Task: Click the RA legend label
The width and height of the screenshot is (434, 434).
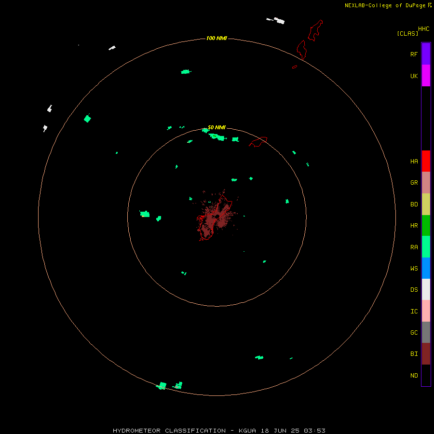Action: click(414, 247)
